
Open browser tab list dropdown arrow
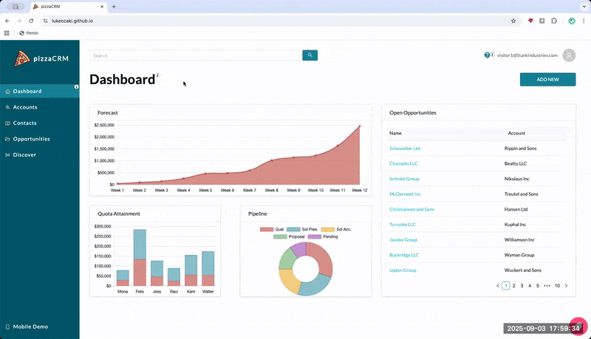[x=584, y=7]
